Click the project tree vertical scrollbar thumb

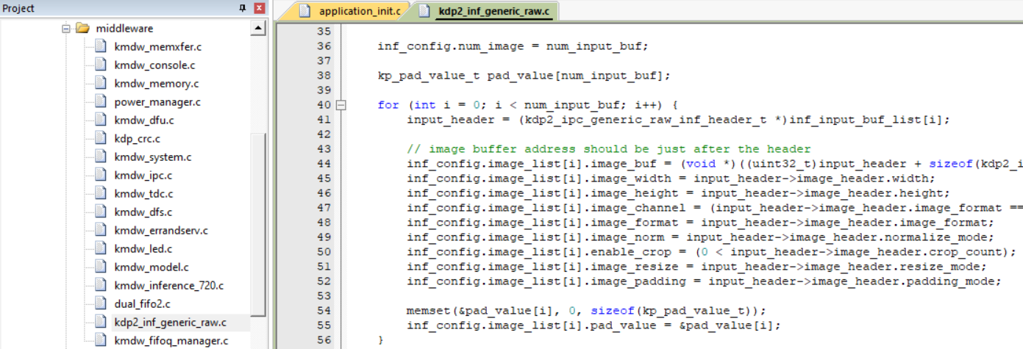258,223
